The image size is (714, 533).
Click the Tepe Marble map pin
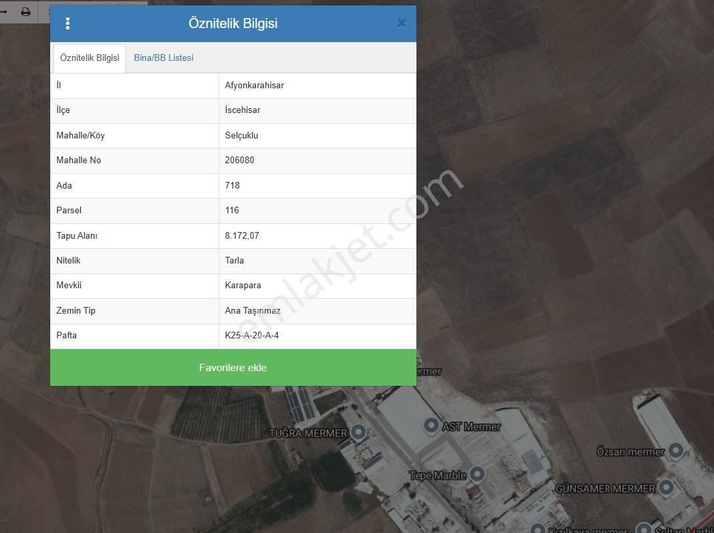477,474
